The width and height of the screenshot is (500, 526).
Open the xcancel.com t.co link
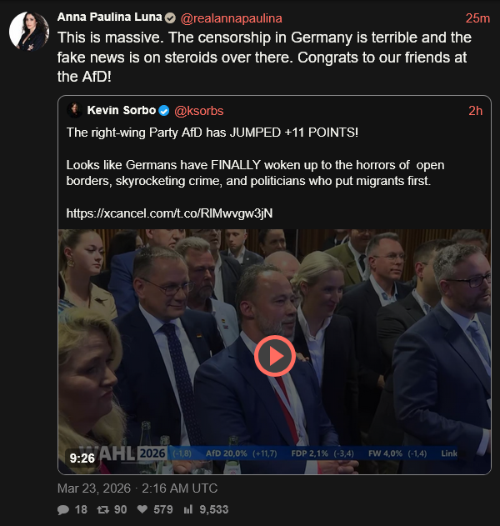169,213
